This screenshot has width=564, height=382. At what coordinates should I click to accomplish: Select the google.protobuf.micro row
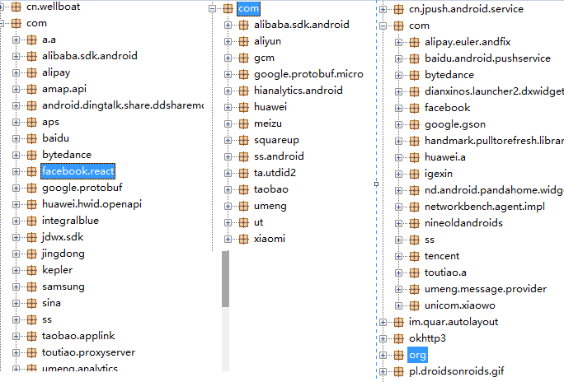click(308, 74)
